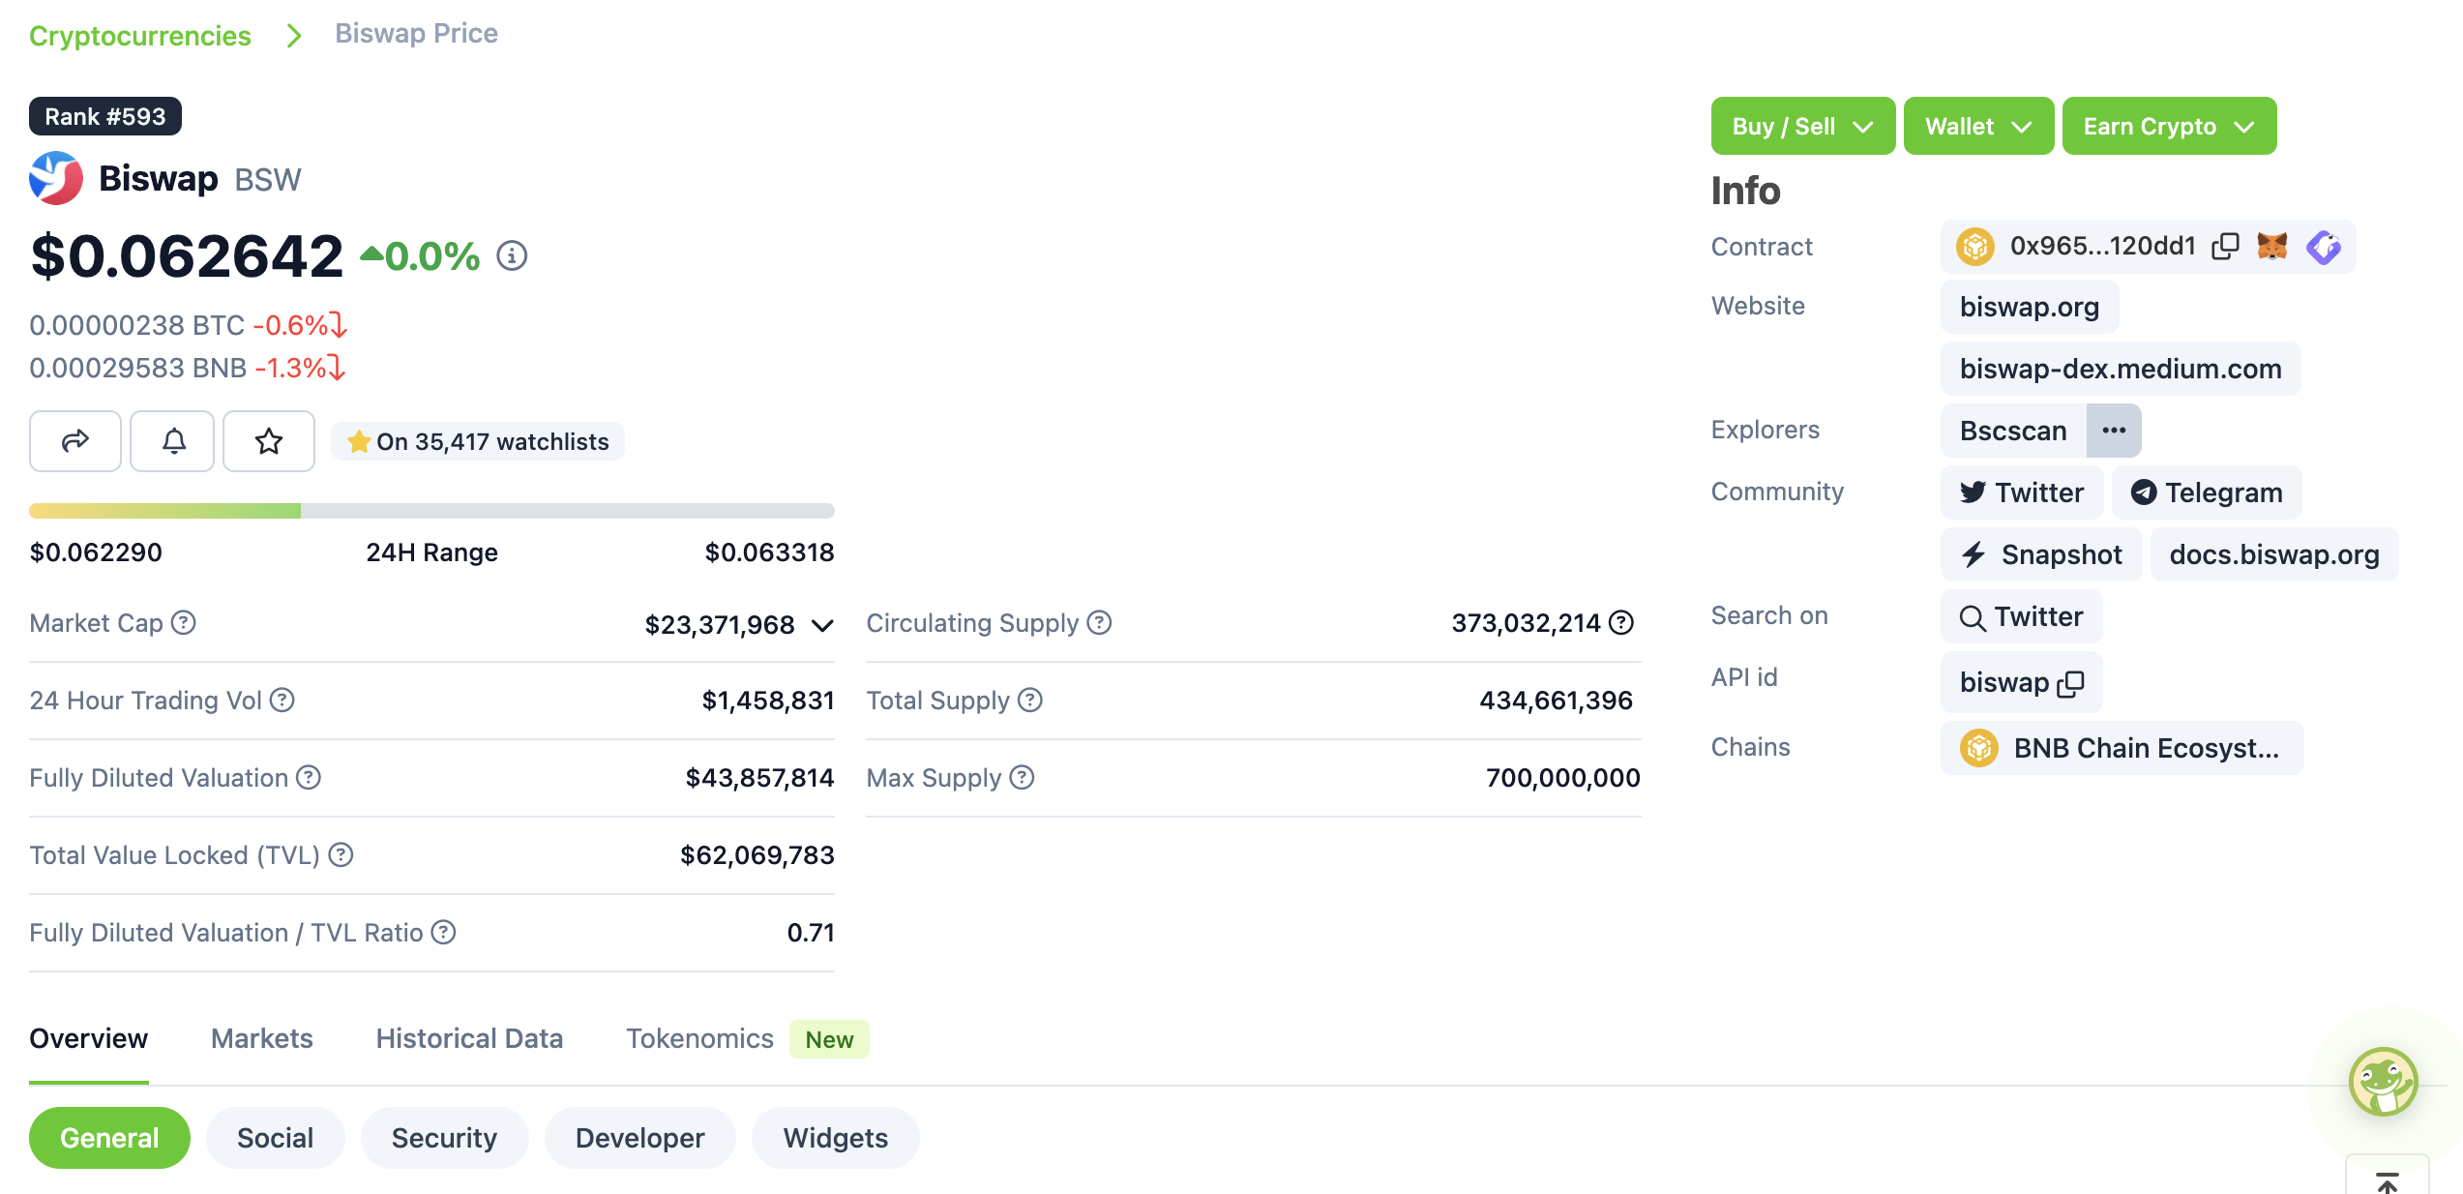The width and height of the screenshot is (2463, 1194).
Task: Toggle Biswap on your watchlist star
Action: [268, 441]
